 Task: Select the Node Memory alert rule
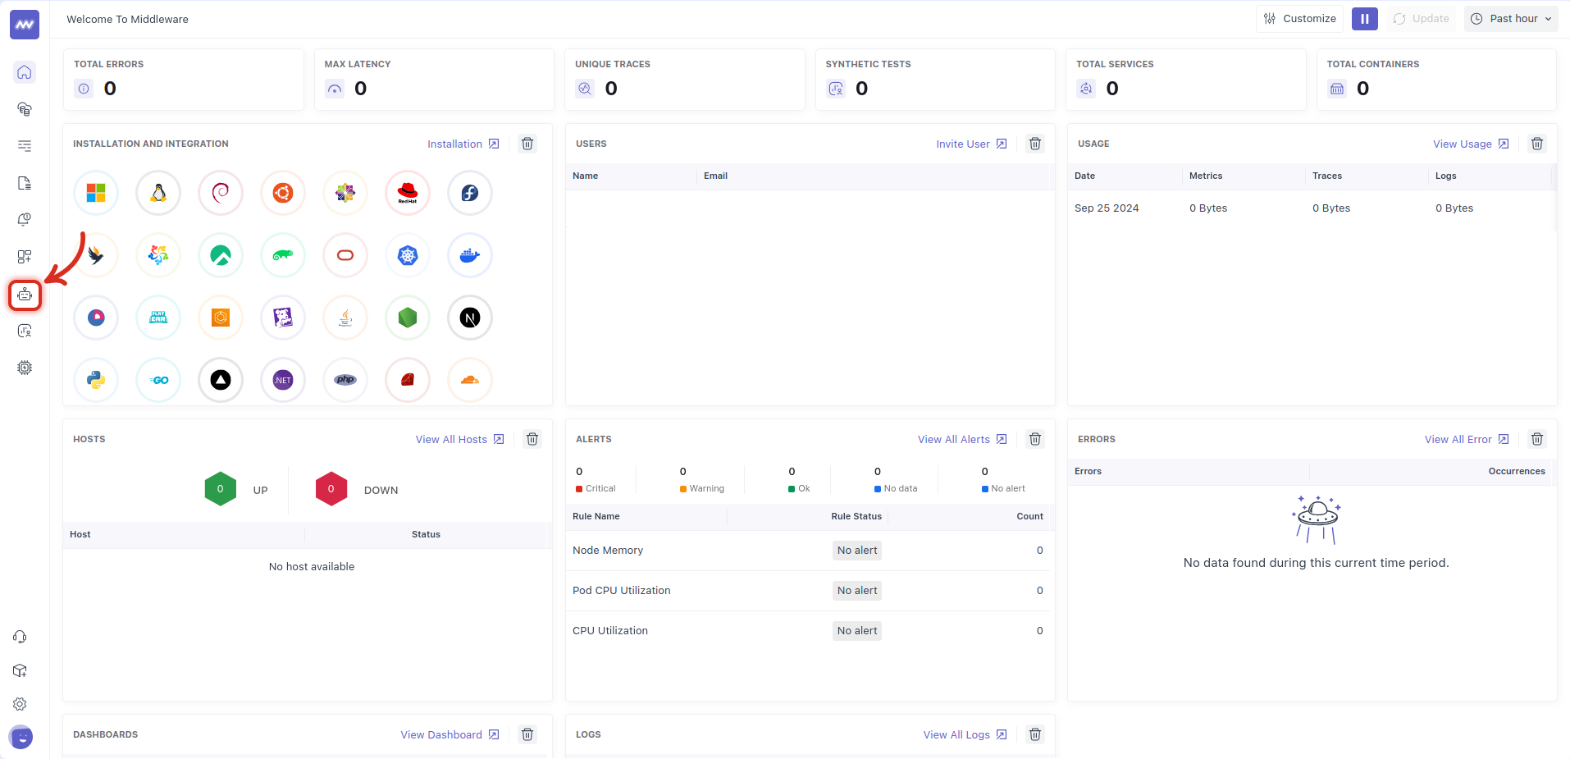tap(608, 550)
